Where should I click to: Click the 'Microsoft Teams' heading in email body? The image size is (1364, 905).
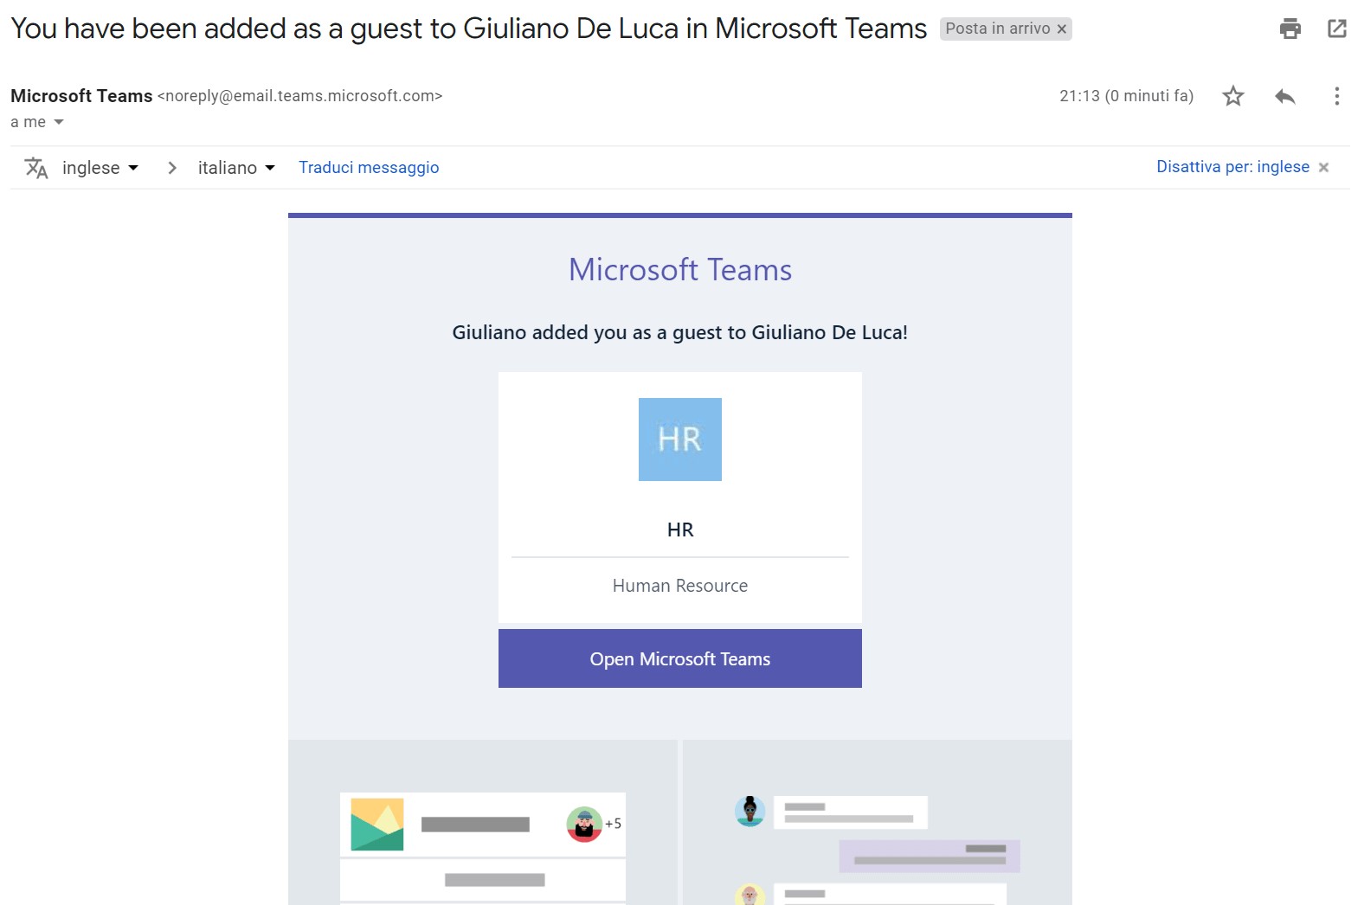tap(680, 270)
